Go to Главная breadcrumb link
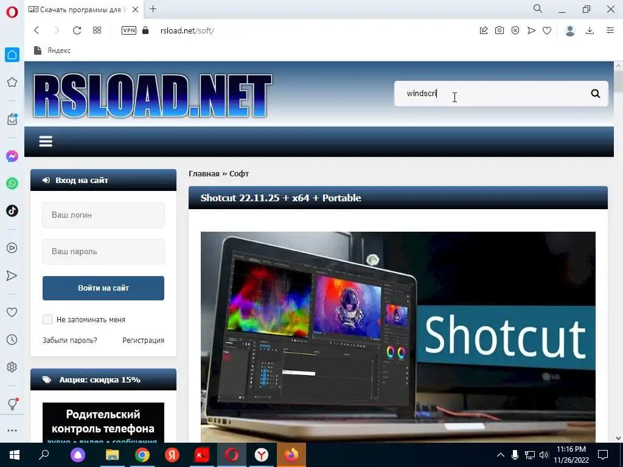This screenshot has height=467, width=623. [204, 173]
